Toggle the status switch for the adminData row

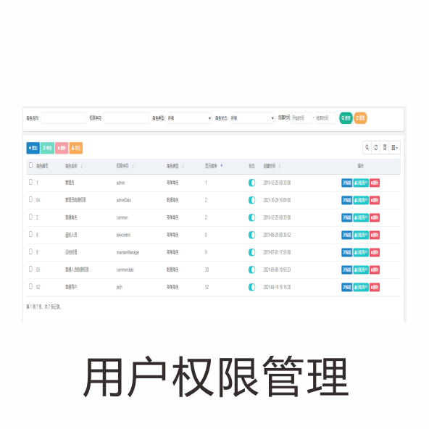[251, 200]
